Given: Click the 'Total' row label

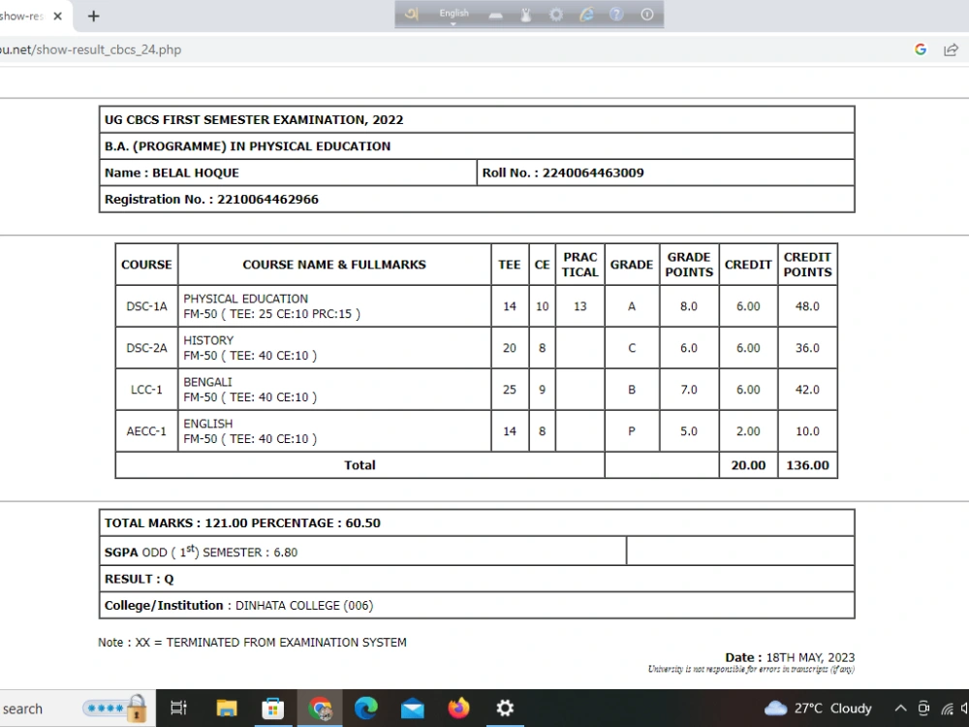Looking at the screenshot, I should [x=359, y=465].
